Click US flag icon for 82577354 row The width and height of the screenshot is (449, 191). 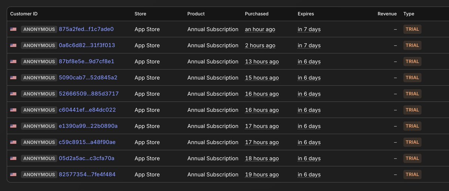[x=13, y=174]
